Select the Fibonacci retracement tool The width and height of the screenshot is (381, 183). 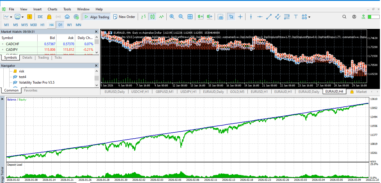287,17
